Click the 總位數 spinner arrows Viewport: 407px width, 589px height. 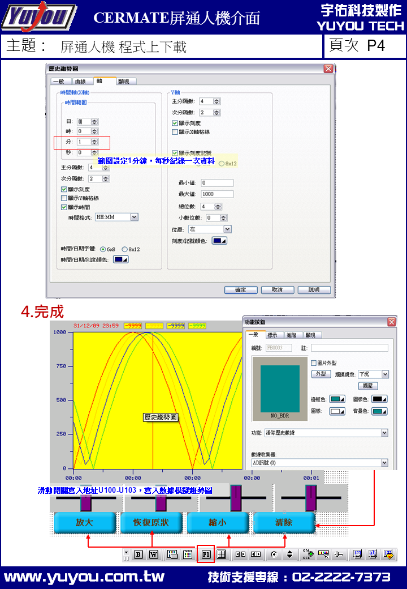[218, 207]
